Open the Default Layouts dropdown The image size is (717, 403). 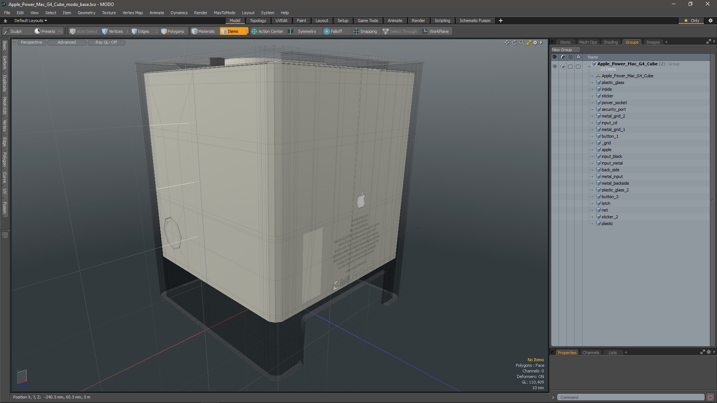31,21
